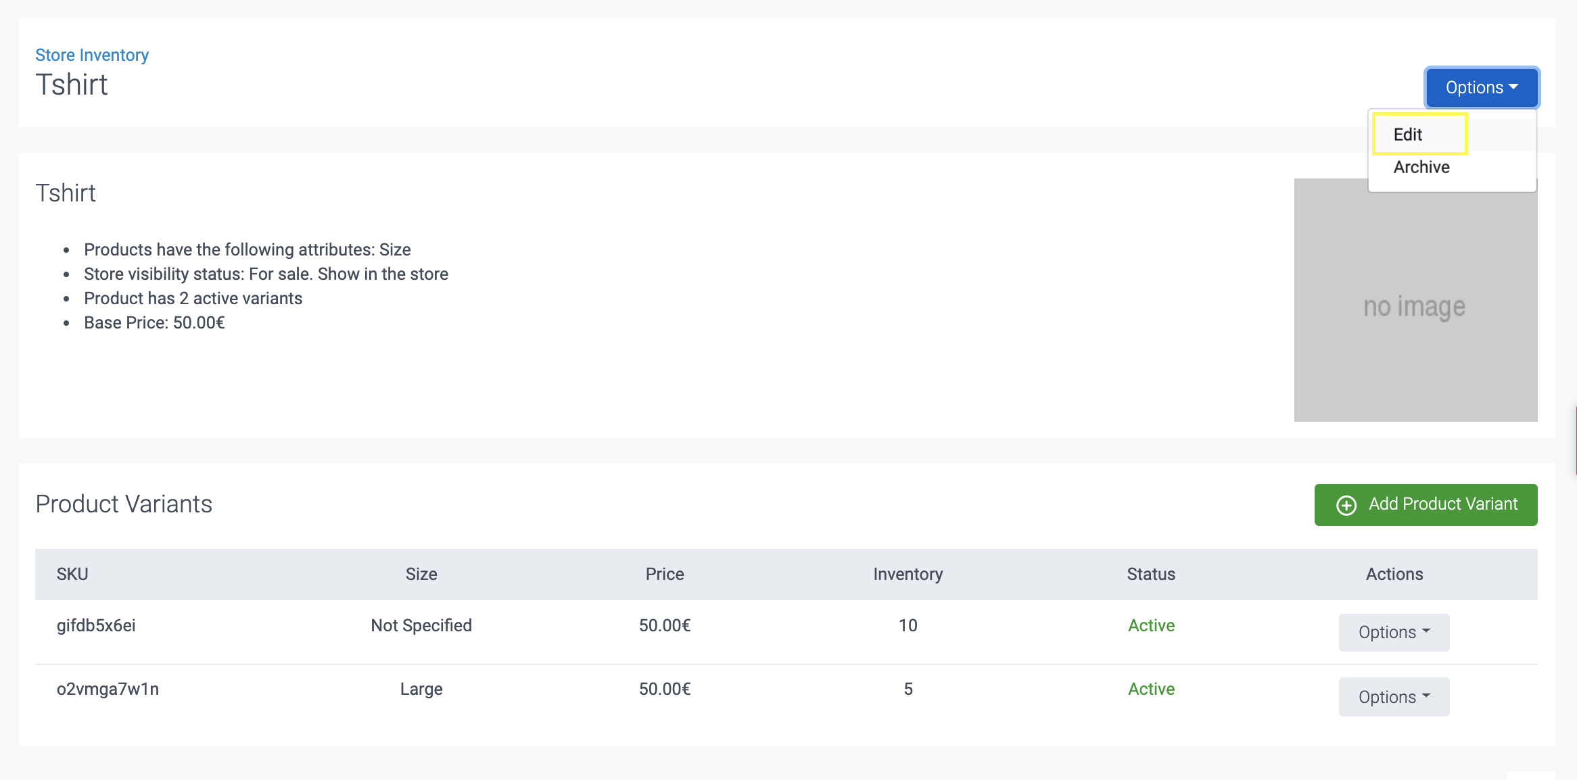This screenshot has height=780, width=1577.
Task: Click Active status of Not Specified variant
Action: tap(1151, 625)
